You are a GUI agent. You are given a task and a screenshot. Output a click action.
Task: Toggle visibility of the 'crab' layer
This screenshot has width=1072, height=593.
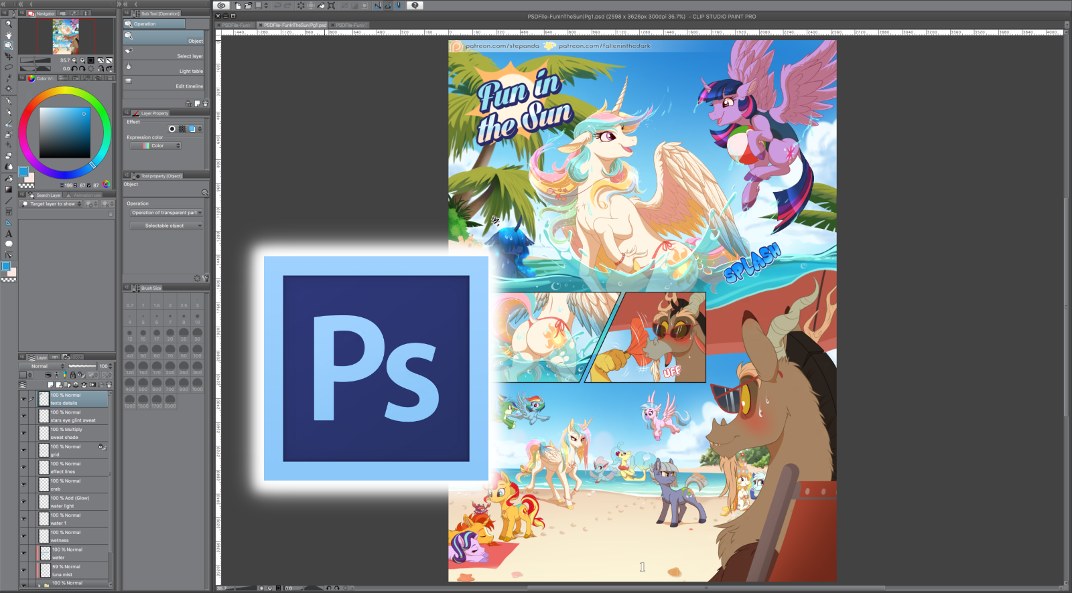[x=23, y=485]
